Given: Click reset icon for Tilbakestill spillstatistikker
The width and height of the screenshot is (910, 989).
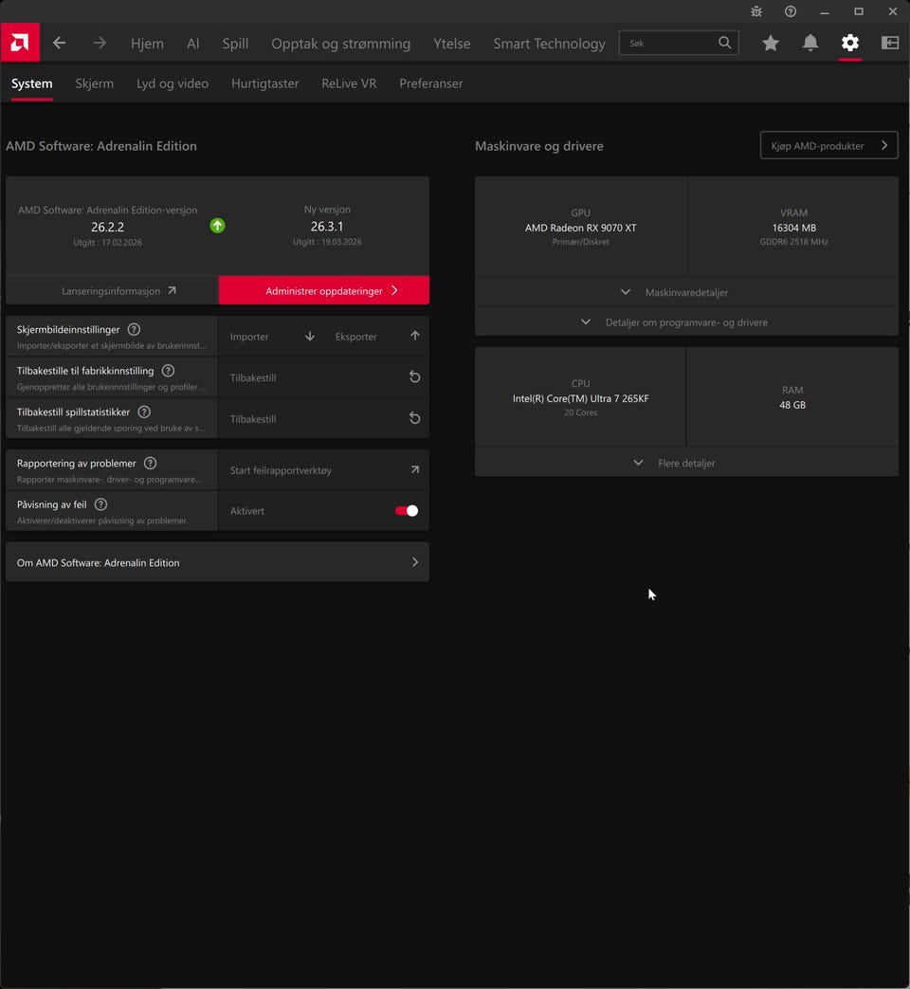Looking at the screenshot, I should click(414, 418).
